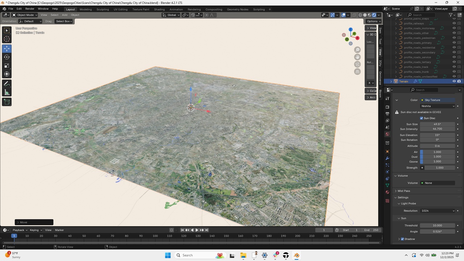Click the outliner filter funnel icon
464x261 pixels.
(x=451, y=15)
